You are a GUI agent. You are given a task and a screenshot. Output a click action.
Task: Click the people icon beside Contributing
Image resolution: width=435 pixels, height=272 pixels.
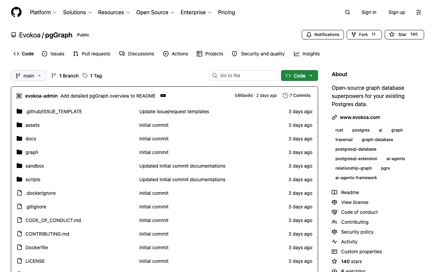pyautogui.click(x=334, y=222)
